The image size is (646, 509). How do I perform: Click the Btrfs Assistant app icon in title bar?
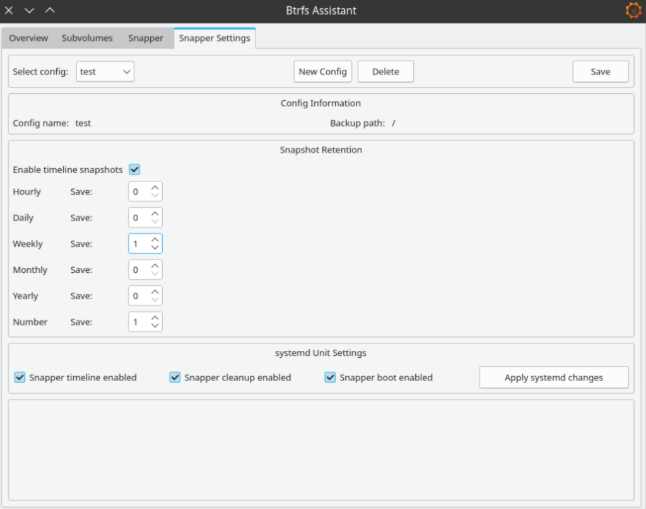[633, 10]
